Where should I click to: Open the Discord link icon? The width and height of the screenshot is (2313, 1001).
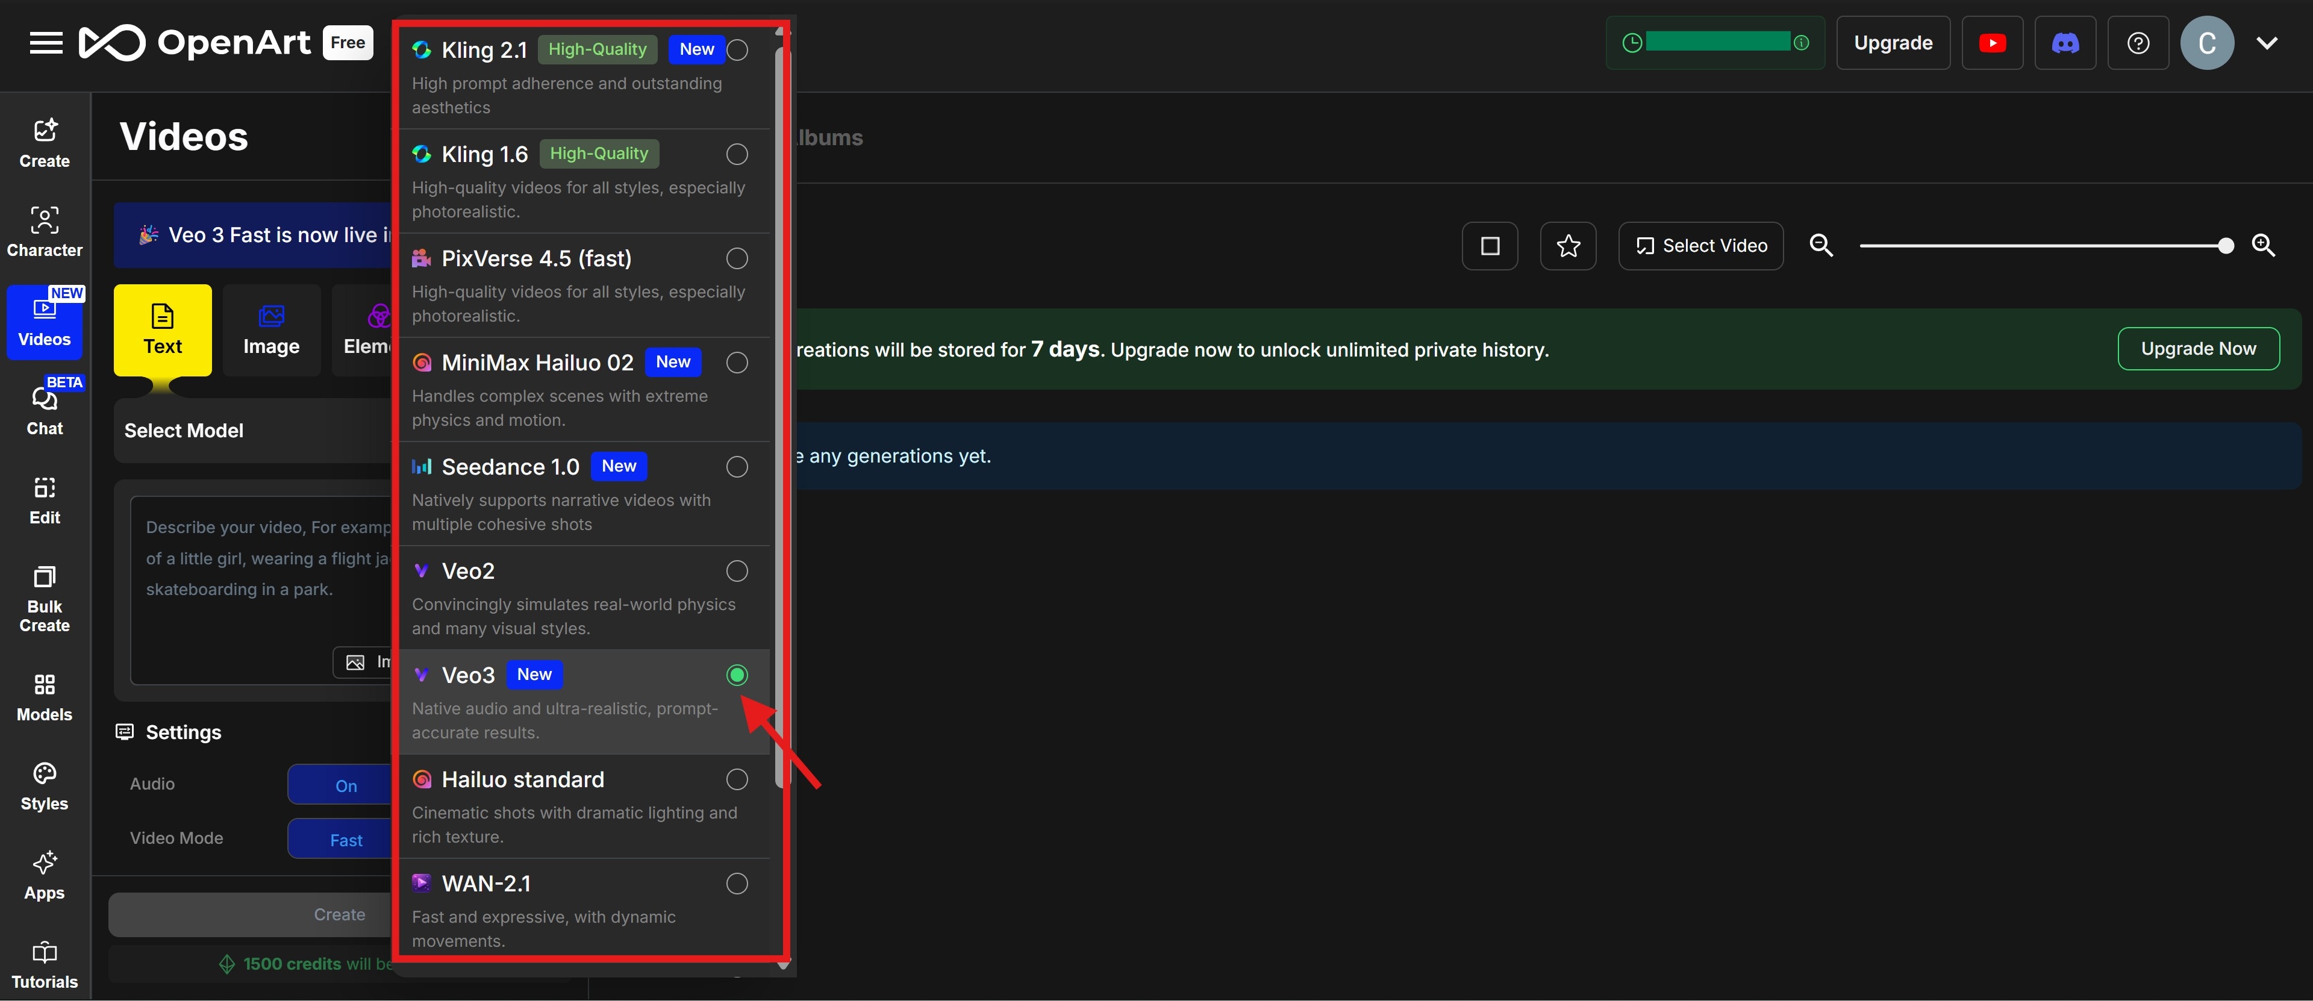coord(2064,42)
